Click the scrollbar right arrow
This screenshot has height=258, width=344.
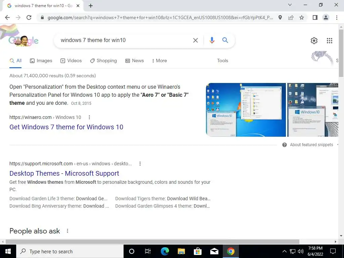click(x=336, y=242)
